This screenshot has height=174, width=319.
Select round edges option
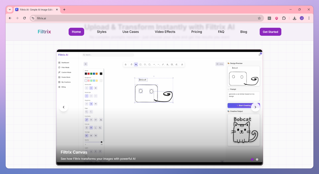[x=91, y=112]
